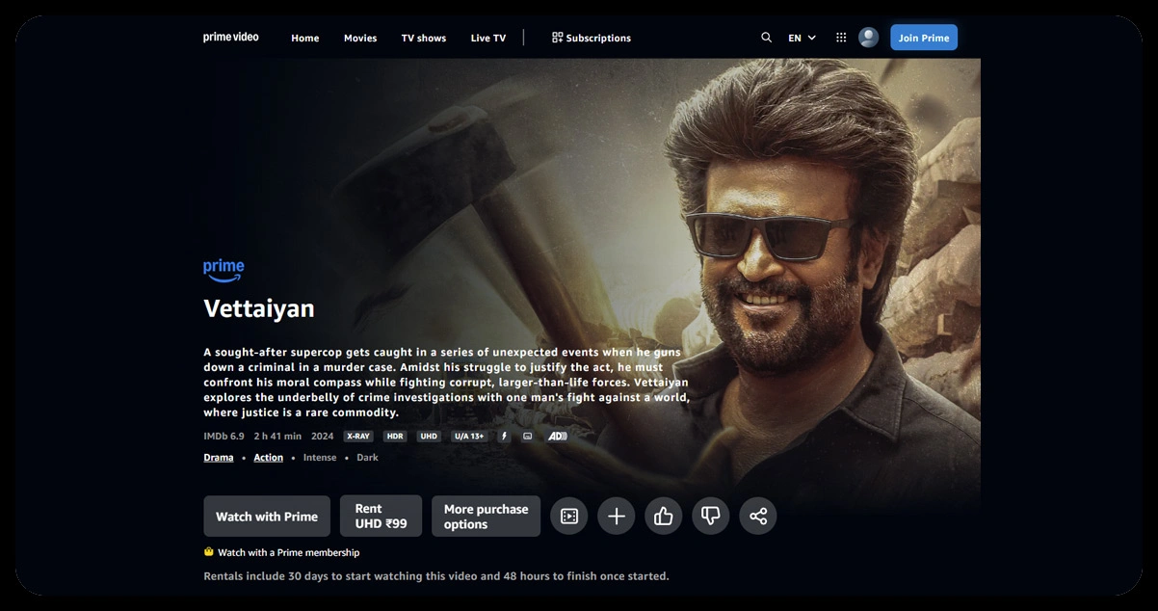This screenshot has width=1158, height=611.
Task: Like the movie with thumbs up
Action: pyautogui.click(x=664, y=517)
